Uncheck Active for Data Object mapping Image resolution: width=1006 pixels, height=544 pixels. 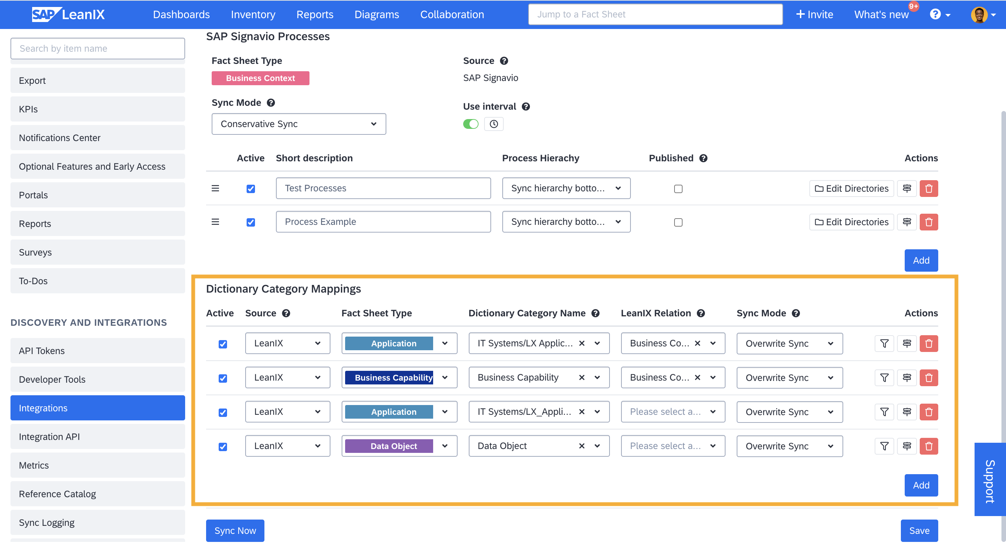tap(223, 447)
